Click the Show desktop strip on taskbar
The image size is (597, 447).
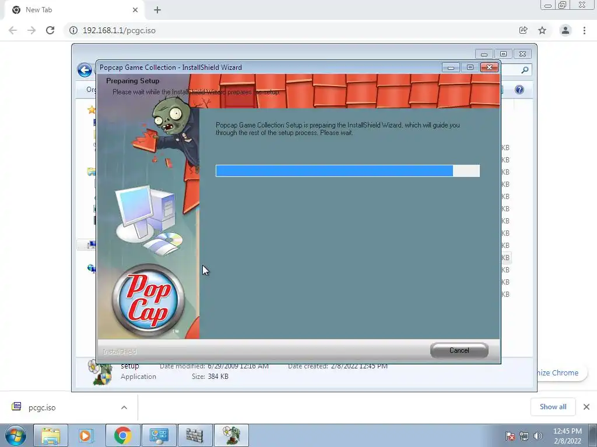(593, 435)
